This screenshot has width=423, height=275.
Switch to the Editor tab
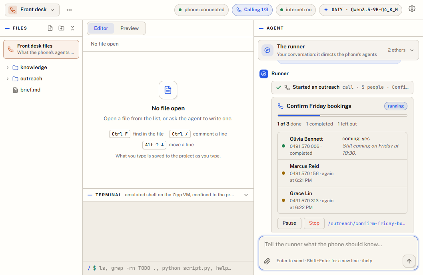click(101, 28)
